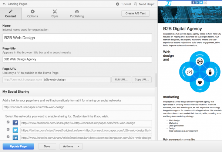Click the Update Page button

point(18,146)
